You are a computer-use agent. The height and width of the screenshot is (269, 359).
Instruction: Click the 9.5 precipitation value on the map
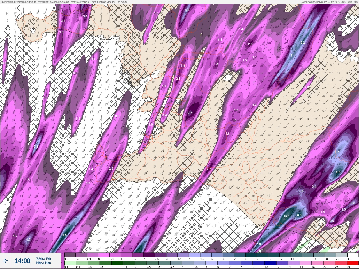pos(65,235)
